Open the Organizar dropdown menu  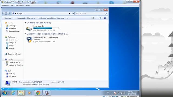[x=9, y=18]
